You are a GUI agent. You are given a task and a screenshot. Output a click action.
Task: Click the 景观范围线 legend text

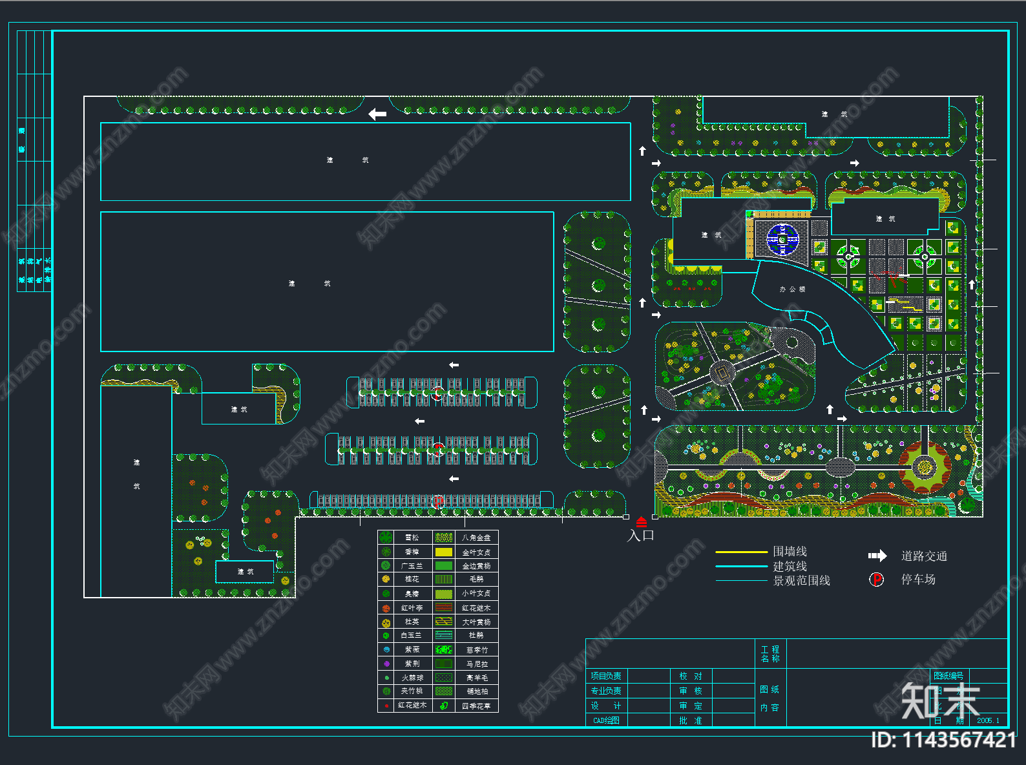[x=802, y=581]
